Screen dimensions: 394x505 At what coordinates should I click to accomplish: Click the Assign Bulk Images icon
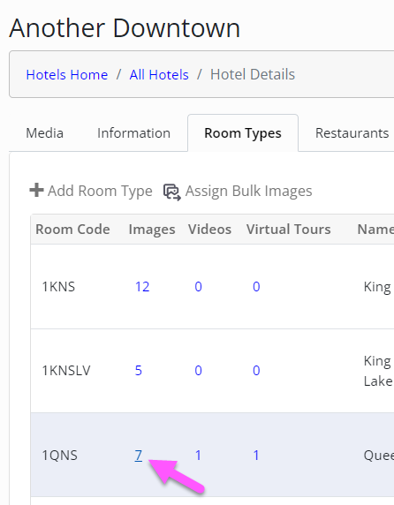[x=172, y=192]
